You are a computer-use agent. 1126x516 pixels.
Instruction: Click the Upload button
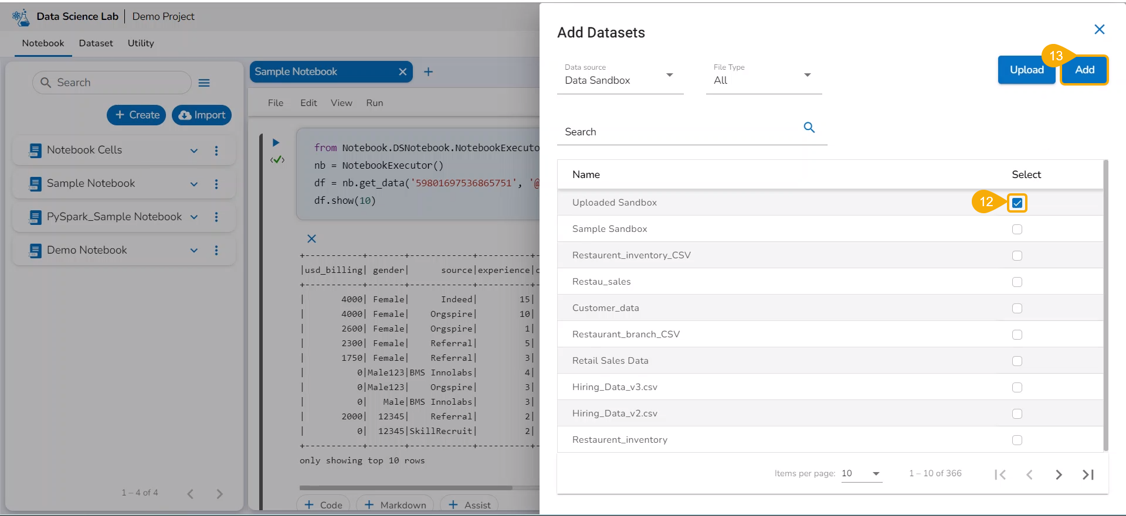coord(1026,70)
